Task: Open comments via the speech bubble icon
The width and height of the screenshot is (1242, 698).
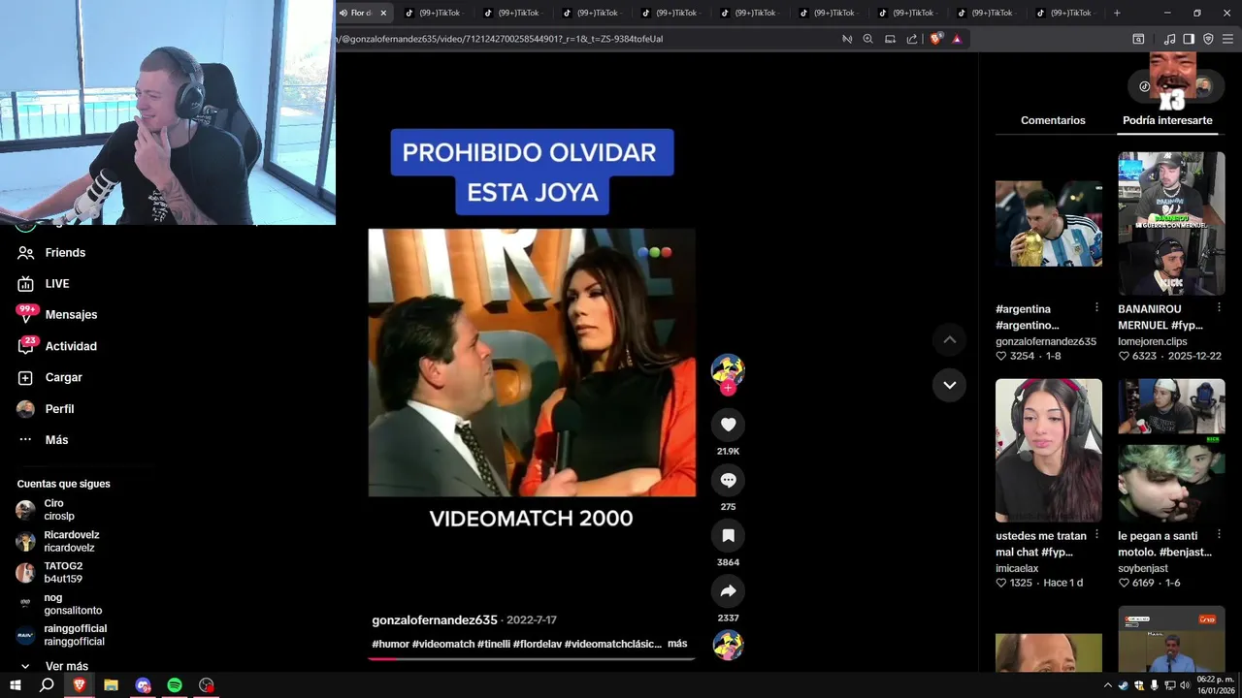Action: [x=728, y=480]
